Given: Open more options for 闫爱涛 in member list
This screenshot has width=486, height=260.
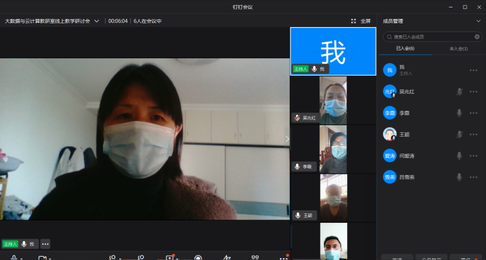Looking at the screenshot, I should tap(473, 155).
